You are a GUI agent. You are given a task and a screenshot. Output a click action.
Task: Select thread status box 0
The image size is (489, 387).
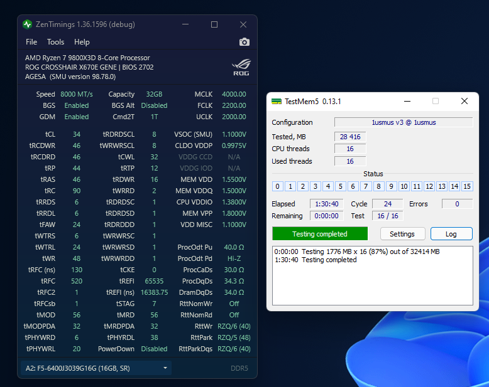point(278,186)
